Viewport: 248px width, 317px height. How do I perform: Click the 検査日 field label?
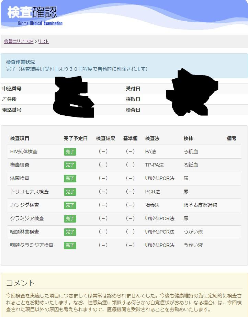coord(133,110)
